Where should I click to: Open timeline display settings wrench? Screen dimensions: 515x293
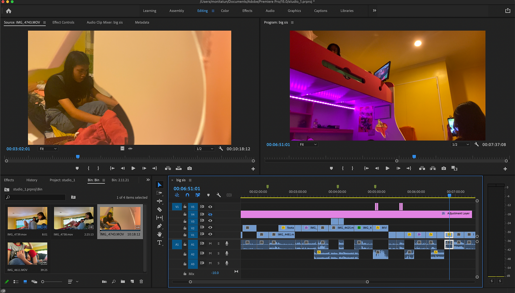[219, 195]
